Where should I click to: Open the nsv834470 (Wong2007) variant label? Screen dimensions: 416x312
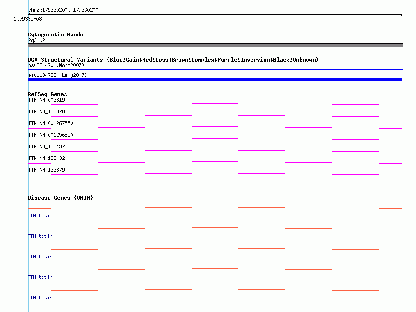56,65
